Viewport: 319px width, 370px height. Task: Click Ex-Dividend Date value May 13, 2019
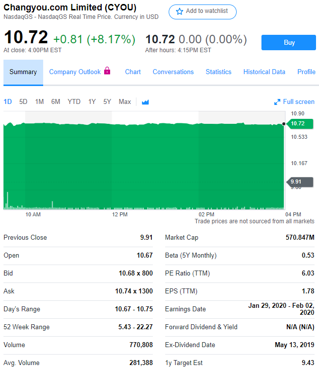(295, 345)
